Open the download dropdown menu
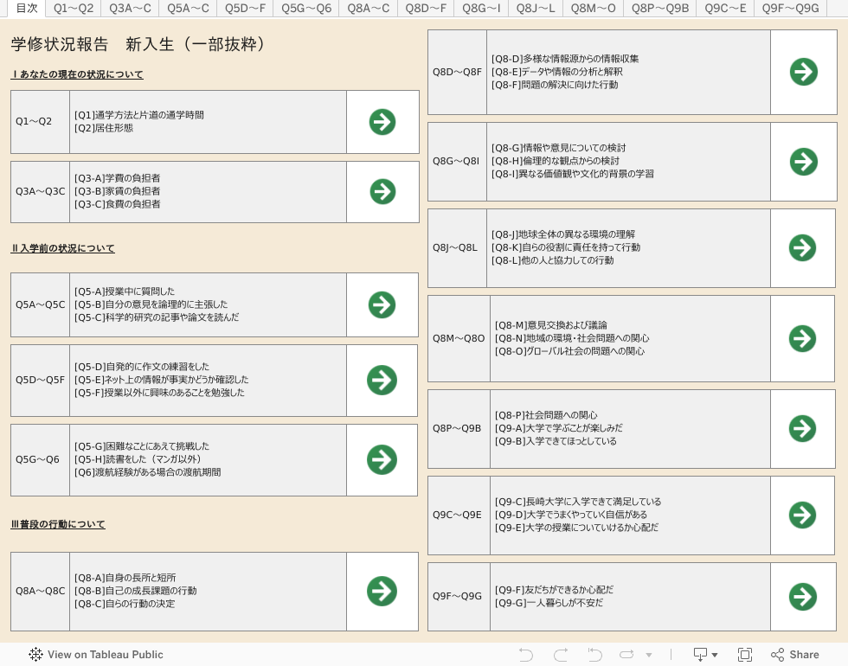The width and height of the screenshot is (848, 666). pos(705,655)
